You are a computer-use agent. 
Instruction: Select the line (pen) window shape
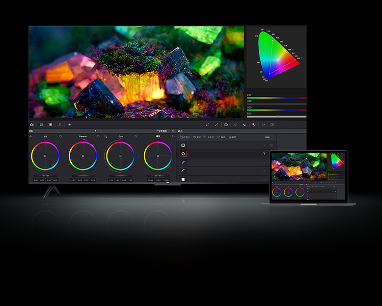pos(183,162)
